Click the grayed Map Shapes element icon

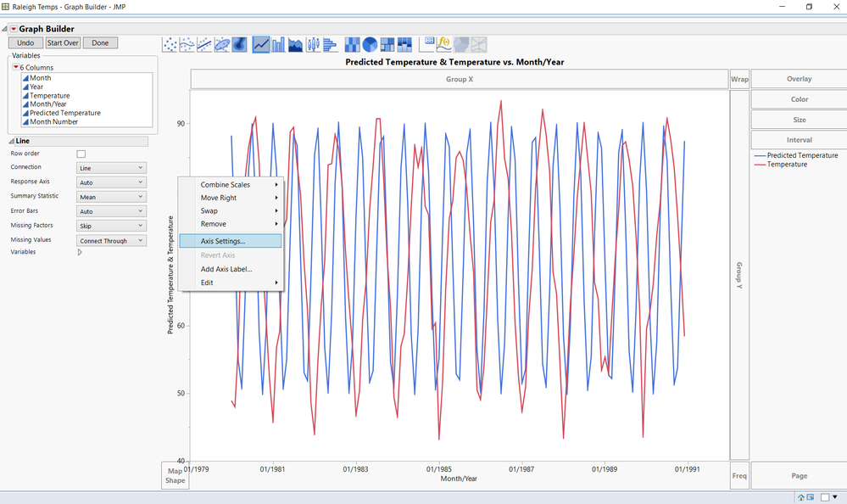461,44
